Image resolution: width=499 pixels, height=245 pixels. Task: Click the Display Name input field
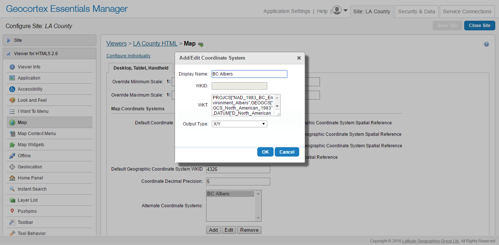point(249,74)
